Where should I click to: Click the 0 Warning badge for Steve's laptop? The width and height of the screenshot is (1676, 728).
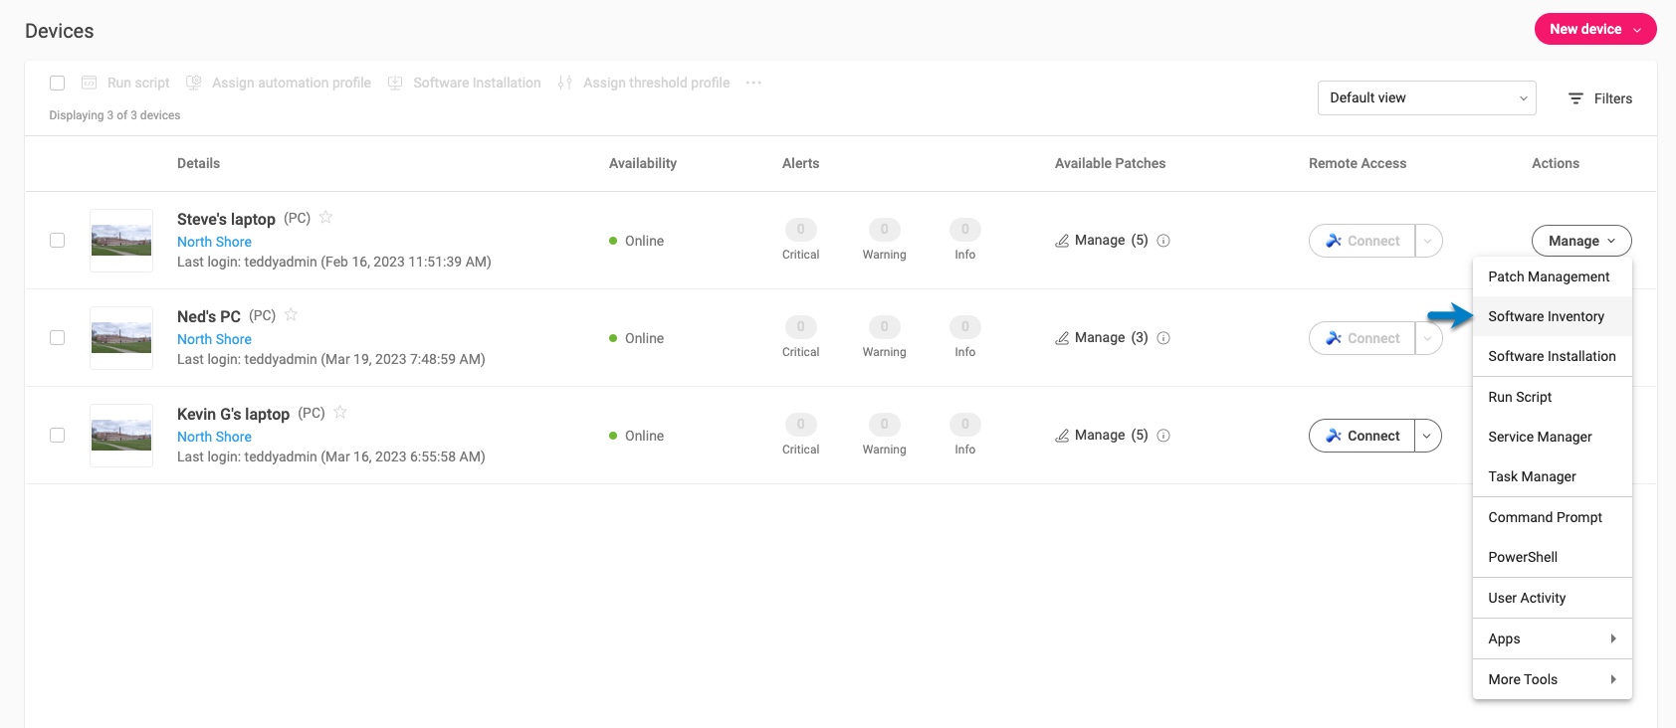(x=884, y=230)
